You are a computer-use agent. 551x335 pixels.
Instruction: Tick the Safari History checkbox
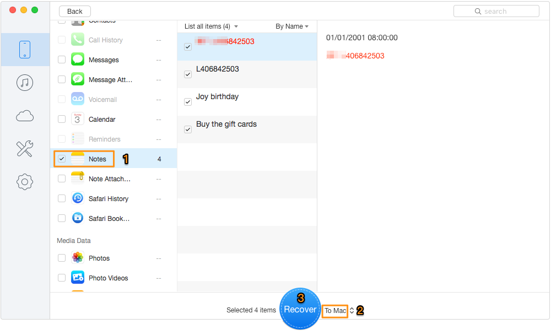[62, 198]
